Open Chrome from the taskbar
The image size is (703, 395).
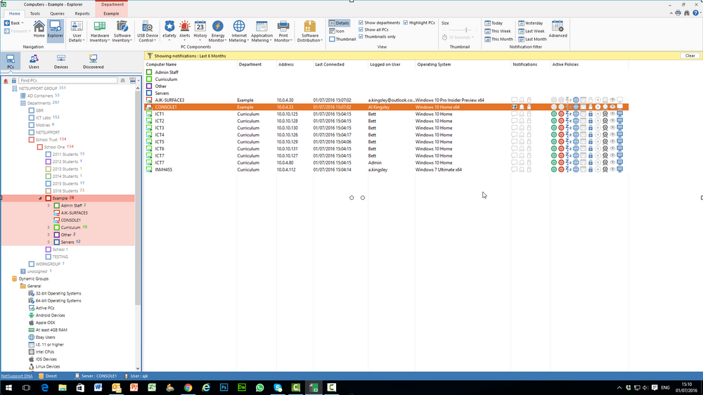188,387
